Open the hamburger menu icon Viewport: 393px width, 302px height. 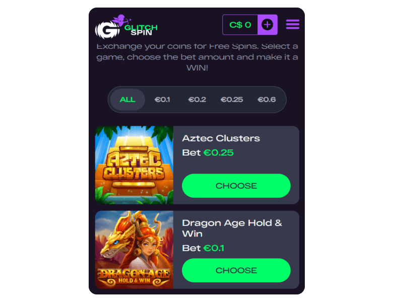(293, 24)
